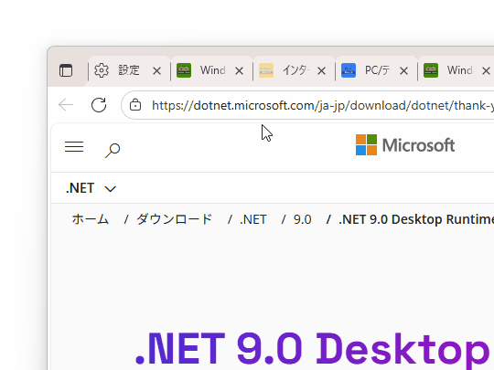
Task: Click the Microsoft logo
Action: click(x=405, y=145)
